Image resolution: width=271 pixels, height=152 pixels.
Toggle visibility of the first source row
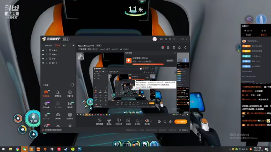pos(43,50)
